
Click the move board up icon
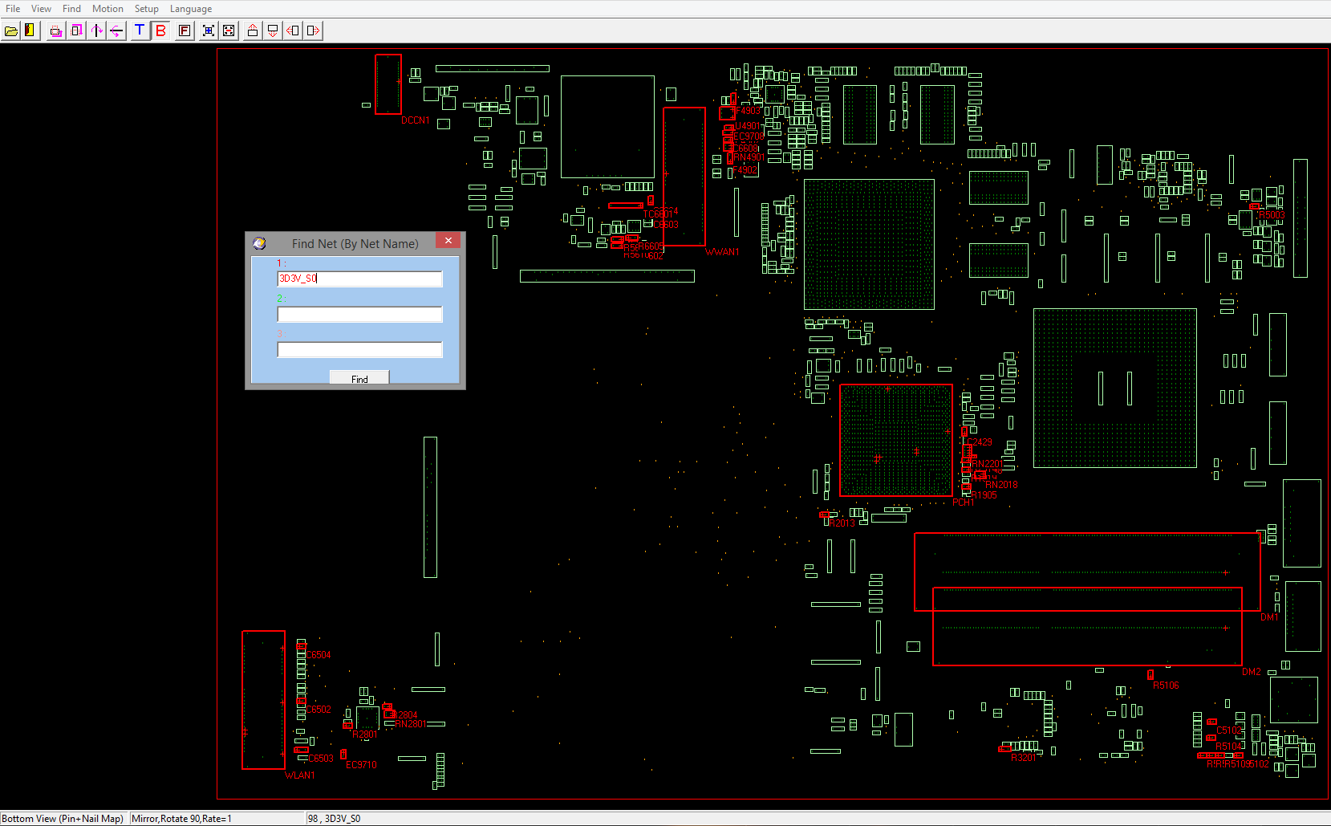point(253,31)
